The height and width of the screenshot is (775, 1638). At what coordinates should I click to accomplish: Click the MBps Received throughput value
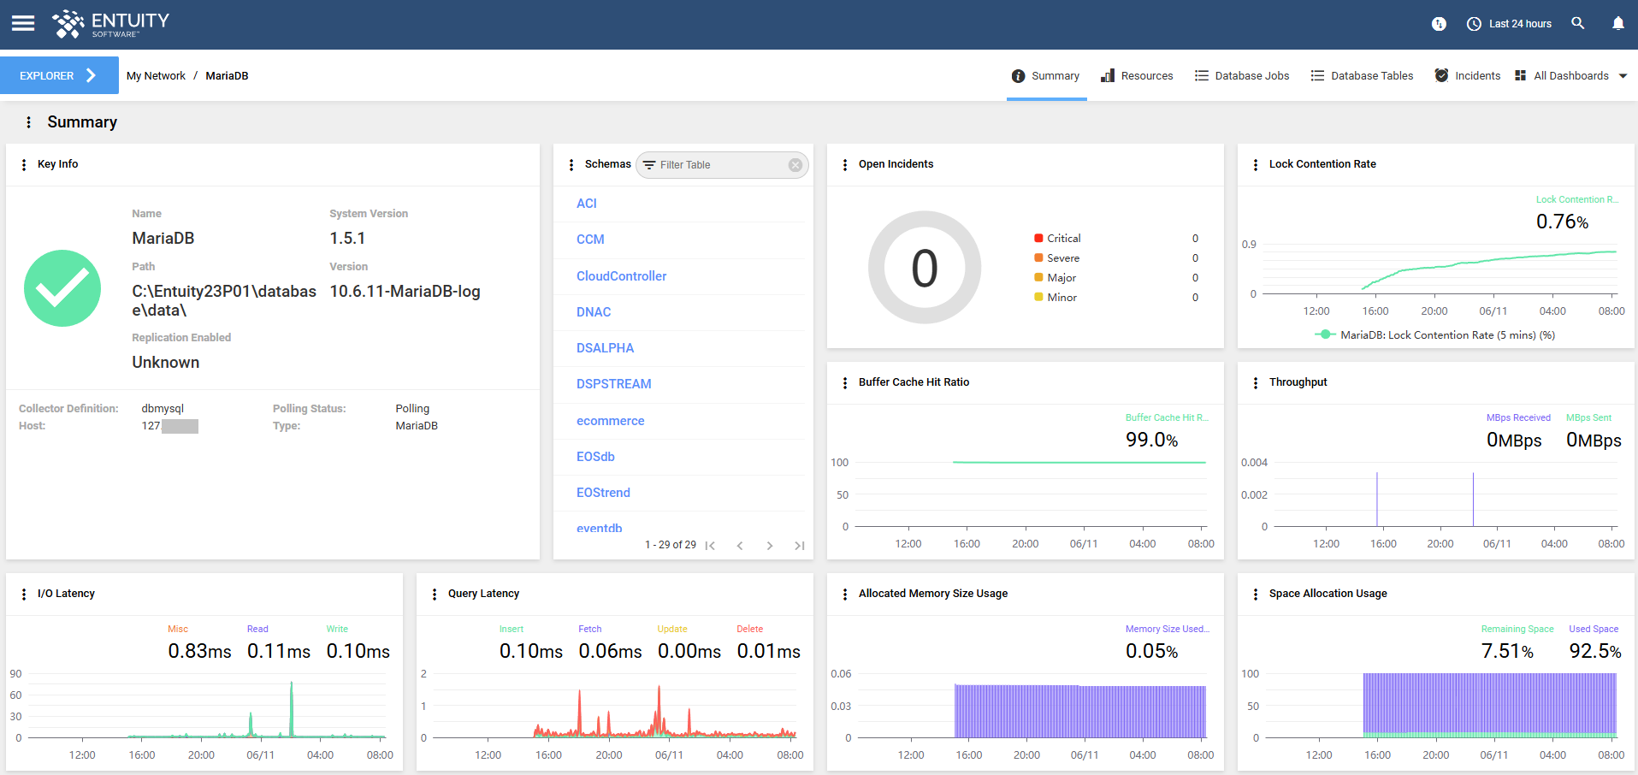(1514, 441)
